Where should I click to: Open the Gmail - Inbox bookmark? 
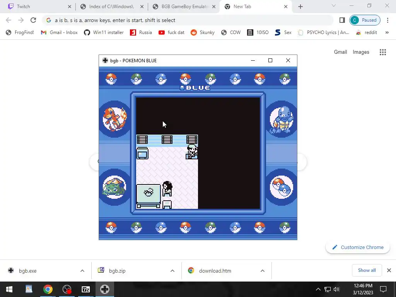click(x=59, y=32)
